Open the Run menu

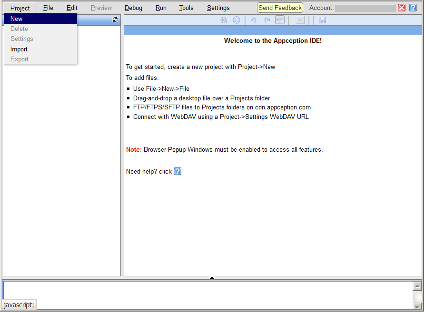click(x=161, y=8)
